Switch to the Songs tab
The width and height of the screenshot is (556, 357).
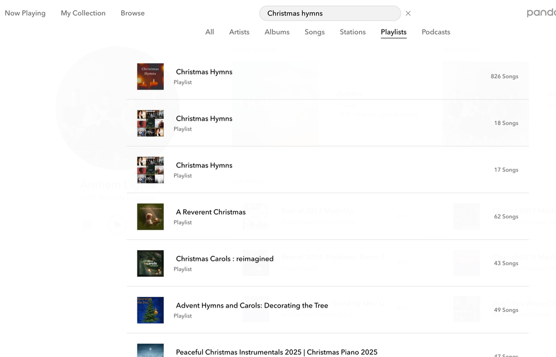point(314,32)
